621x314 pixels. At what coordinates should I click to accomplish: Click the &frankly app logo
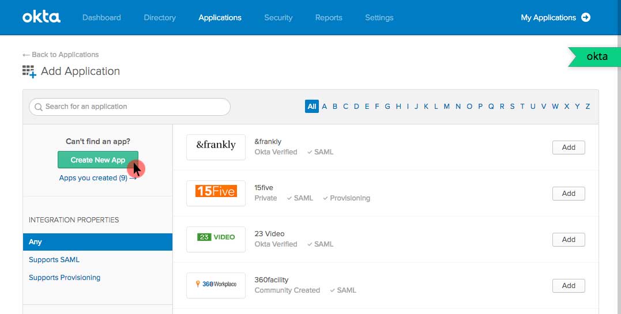pos(216,147)
